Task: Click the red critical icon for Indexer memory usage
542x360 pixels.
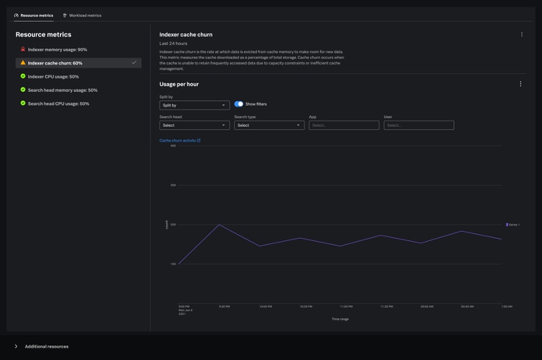Action: (x=23, y=49)
